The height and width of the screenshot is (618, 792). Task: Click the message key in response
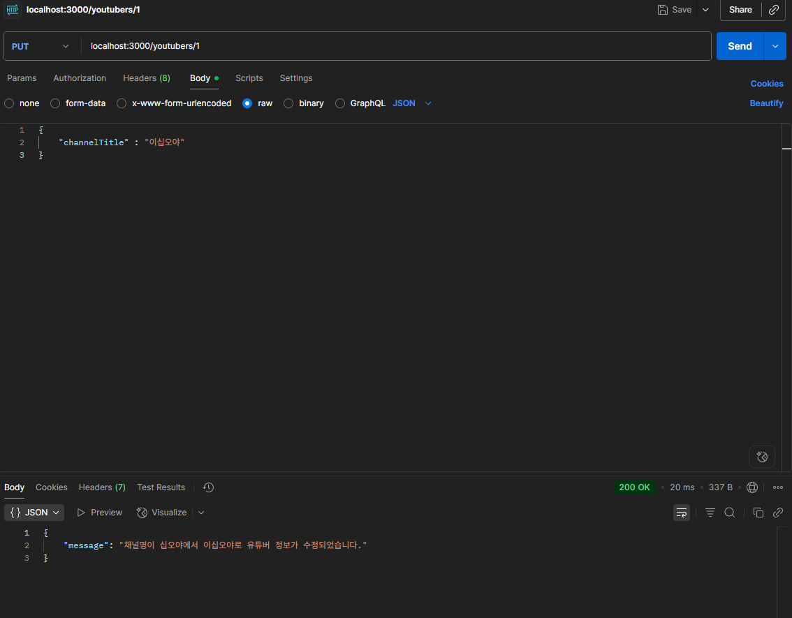86,545
